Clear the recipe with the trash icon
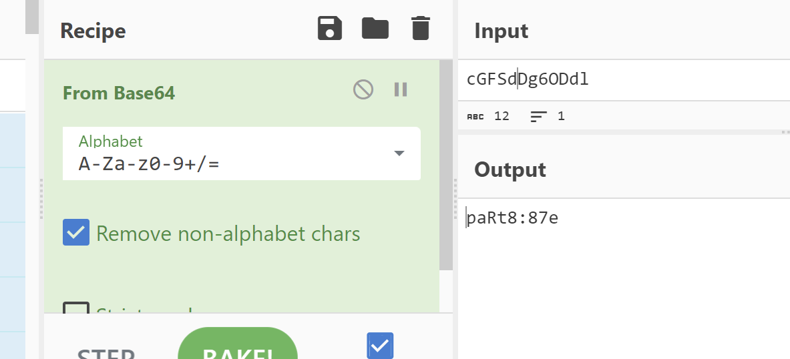 pyautogui.click(x=421, y=28)
